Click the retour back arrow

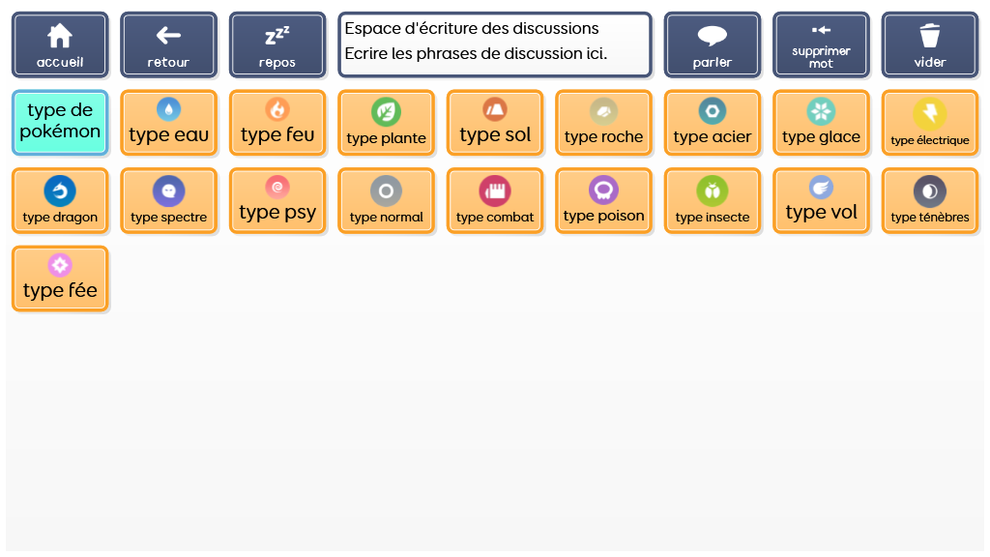168,44
